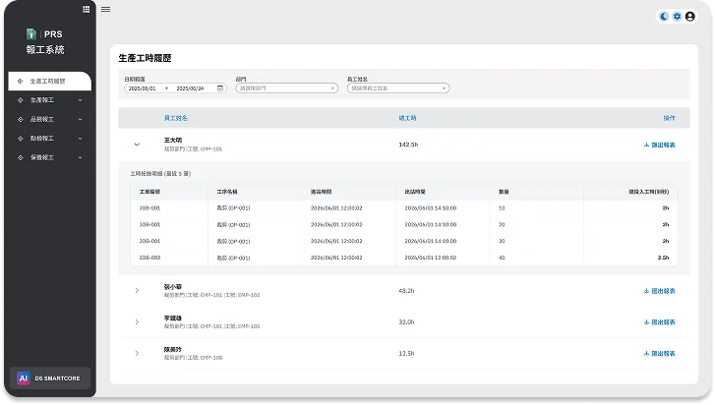This screenshot has width=715, height=405.
Task: Click diamond icon next to 保養報工
Action: pos(20,157)
